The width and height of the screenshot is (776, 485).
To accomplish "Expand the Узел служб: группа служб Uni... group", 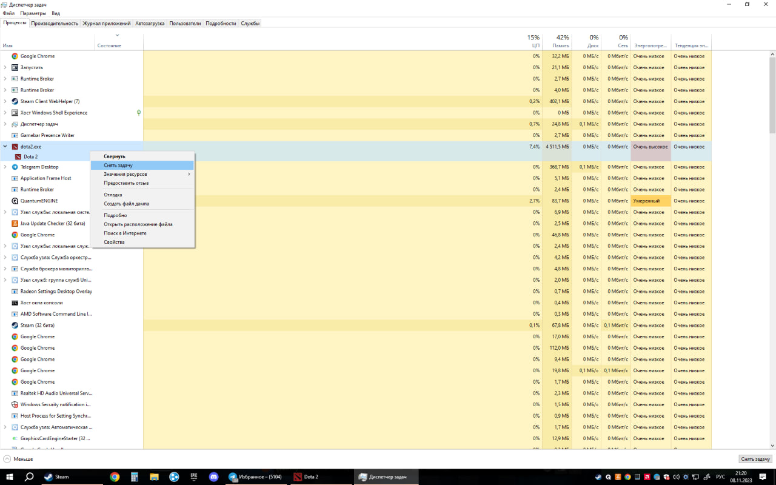I will click(5, 280).
